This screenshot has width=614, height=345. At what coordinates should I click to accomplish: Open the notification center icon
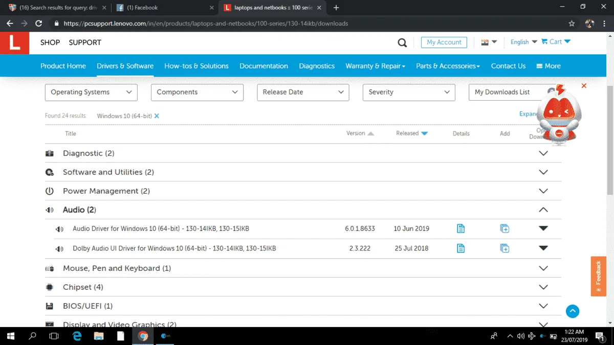[x=601, y=336]
